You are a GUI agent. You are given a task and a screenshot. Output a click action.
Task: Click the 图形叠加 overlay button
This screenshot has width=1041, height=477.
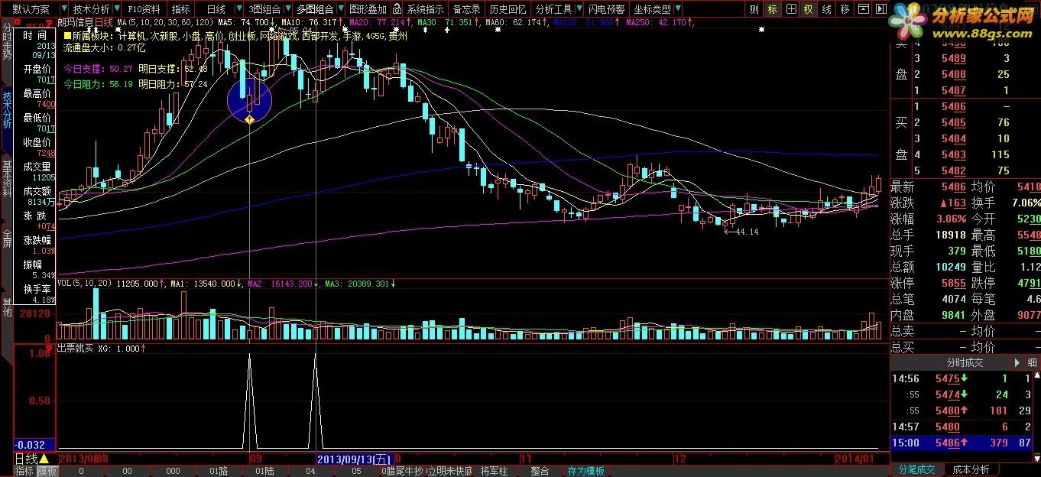pos(368,9)
